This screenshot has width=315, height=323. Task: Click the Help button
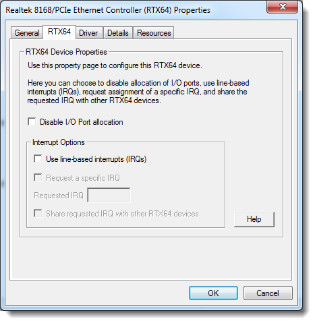pos(254,219)
